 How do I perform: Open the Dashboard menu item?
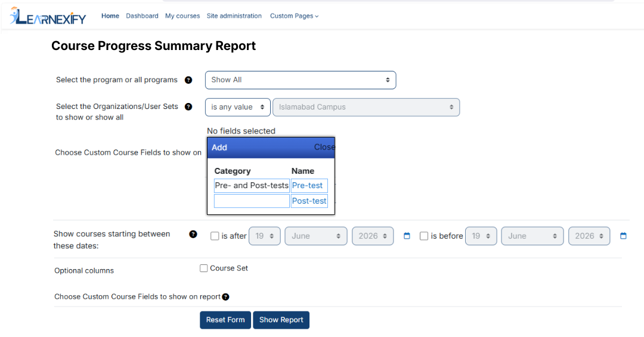(x=142, y=16)
